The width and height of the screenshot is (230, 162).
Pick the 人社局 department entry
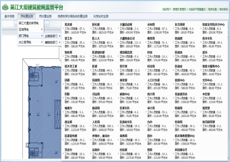pyautogui.click(x=96, y=122)
